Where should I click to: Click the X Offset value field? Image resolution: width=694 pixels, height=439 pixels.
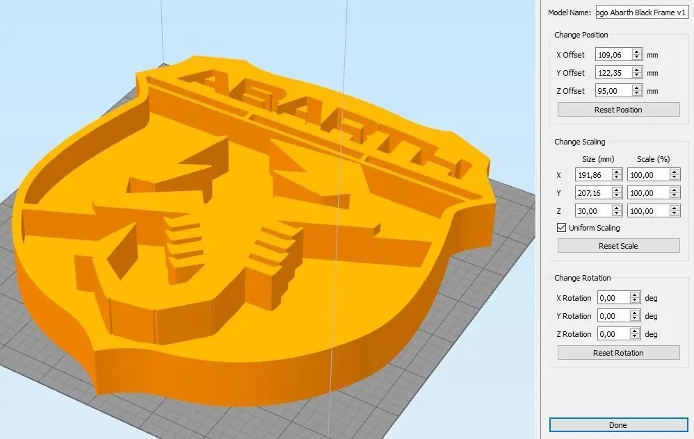click(x=614, y=55)
